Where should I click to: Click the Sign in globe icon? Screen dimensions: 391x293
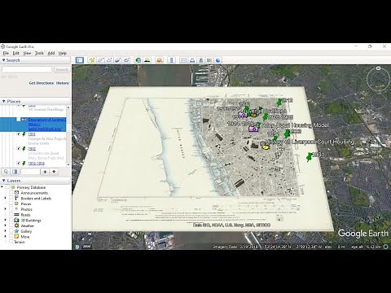click(x=217, y=60)
